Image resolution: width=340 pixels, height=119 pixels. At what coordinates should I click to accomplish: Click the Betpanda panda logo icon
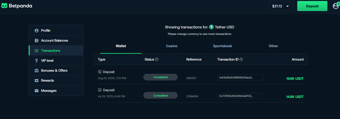(x=5, y=6)
